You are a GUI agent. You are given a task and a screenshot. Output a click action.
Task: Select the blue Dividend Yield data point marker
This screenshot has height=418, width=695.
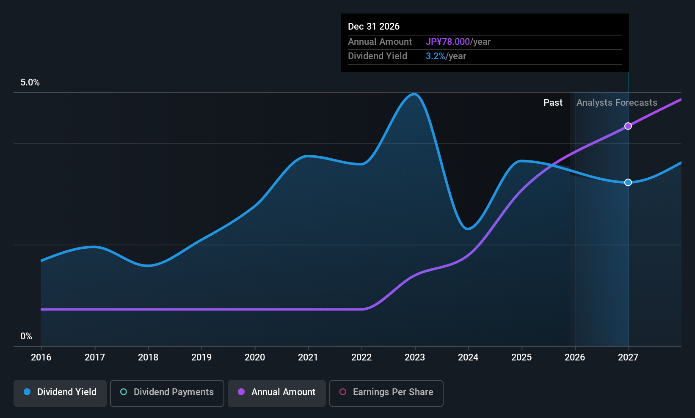pyautogui.click(x=628, y=182)
